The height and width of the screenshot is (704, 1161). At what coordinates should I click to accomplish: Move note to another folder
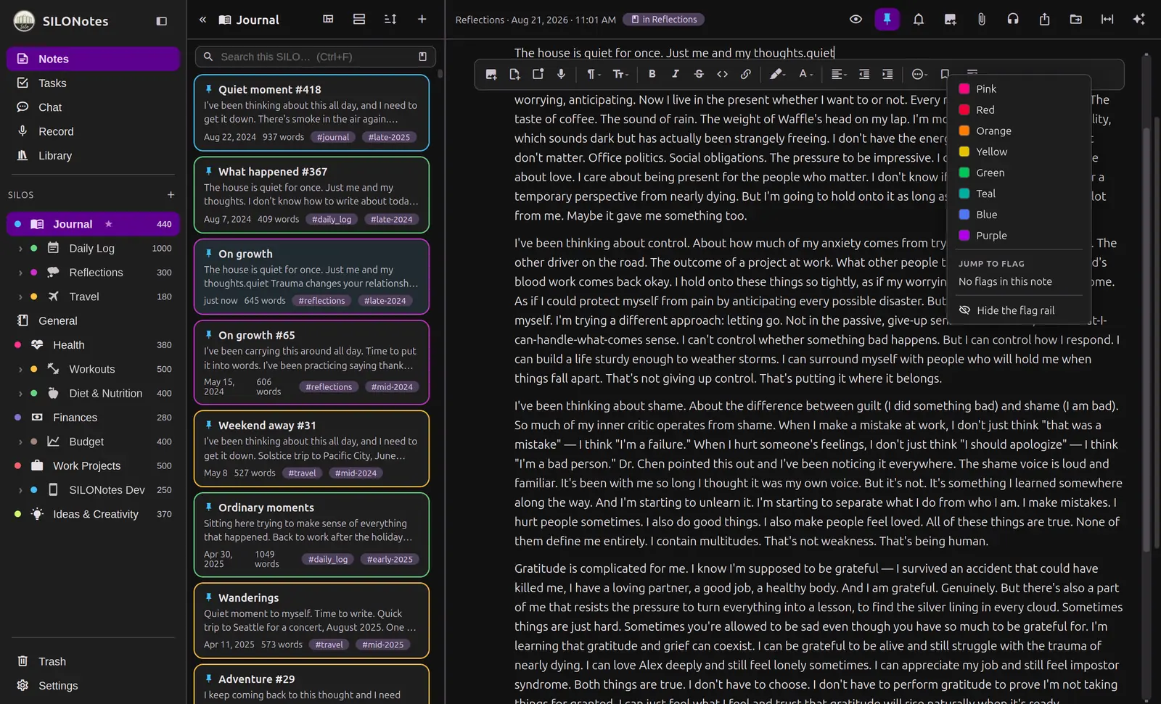click(1076, 20)
